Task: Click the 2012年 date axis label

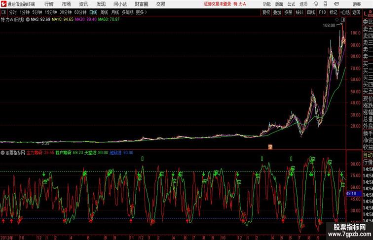Action: [x=7, y=238]
